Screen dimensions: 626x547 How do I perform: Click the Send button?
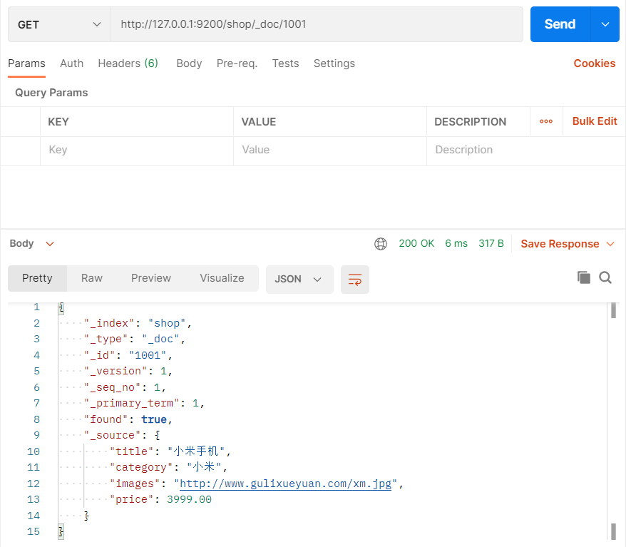(560, 24)
